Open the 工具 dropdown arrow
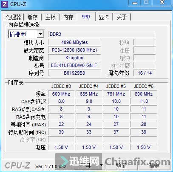173x172 pixels. (x=101, y=165)
